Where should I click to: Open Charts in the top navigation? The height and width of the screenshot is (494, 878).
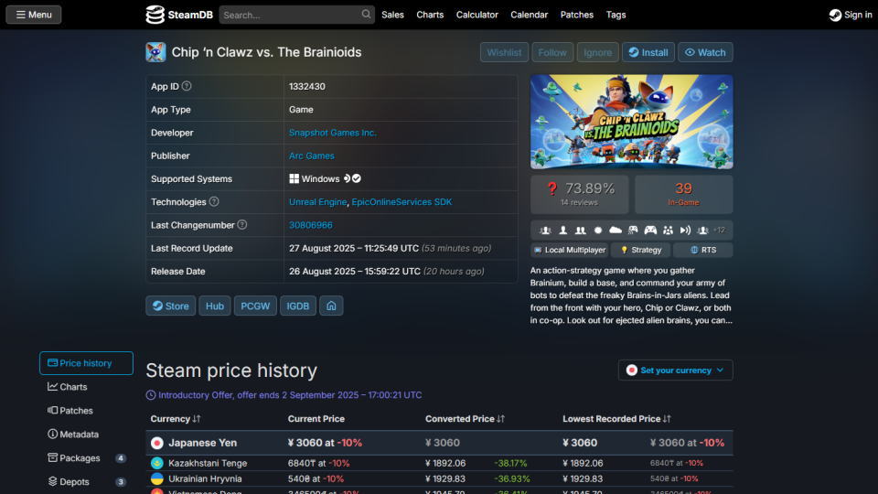(x=430, y=15)
